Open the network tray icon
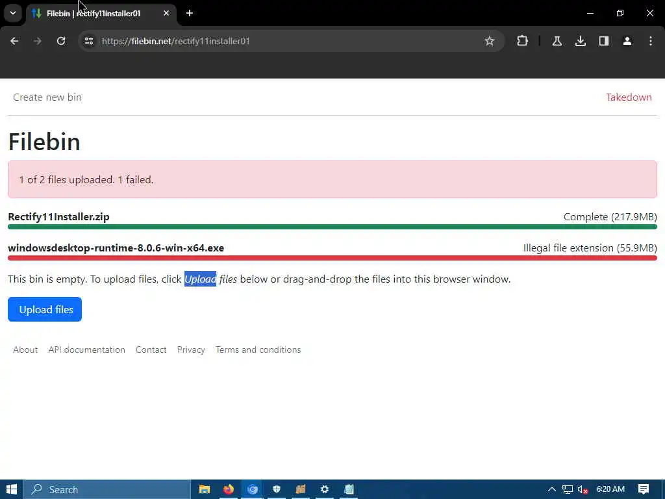Screen dimensions: 665x499 tap(568, 489)
